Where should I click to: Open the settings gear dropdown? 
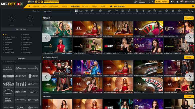182,2
